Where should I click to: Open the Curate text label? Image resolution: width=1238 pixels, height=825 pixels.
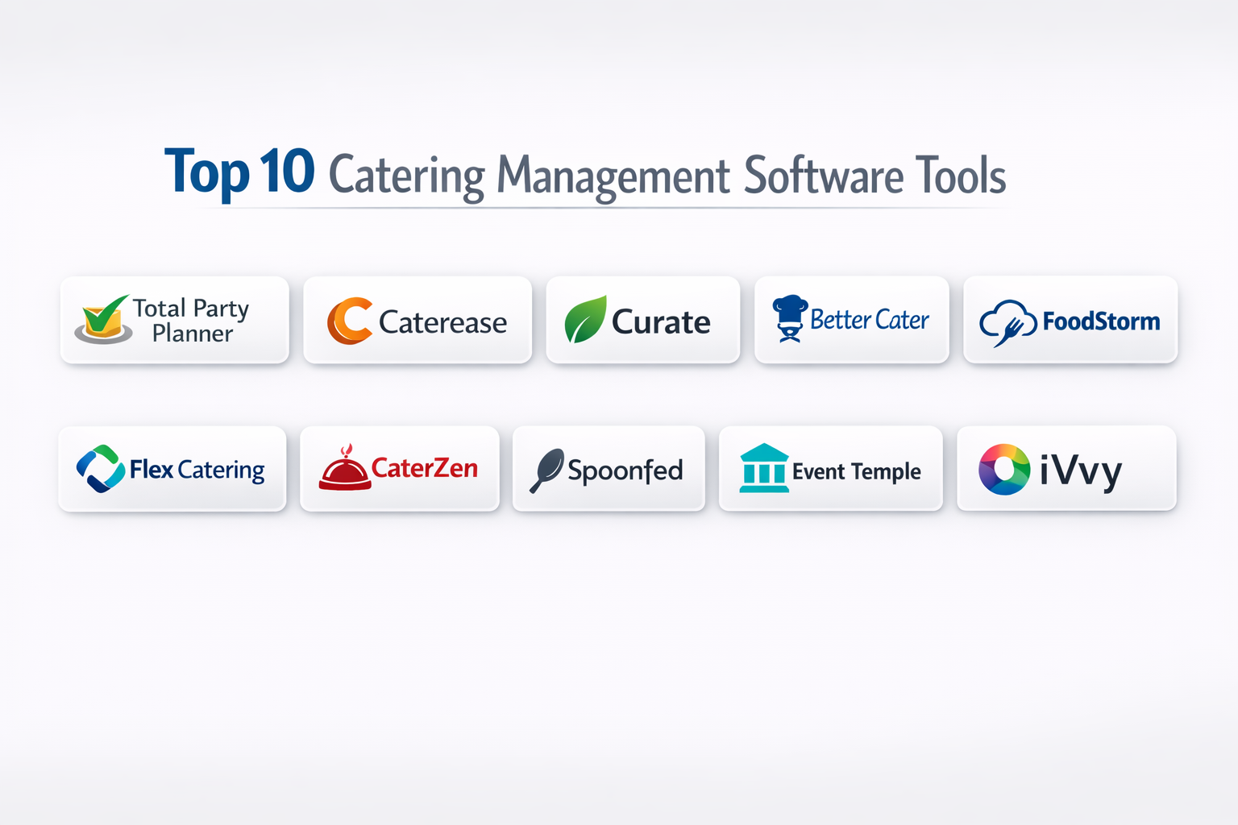point(661,322)
